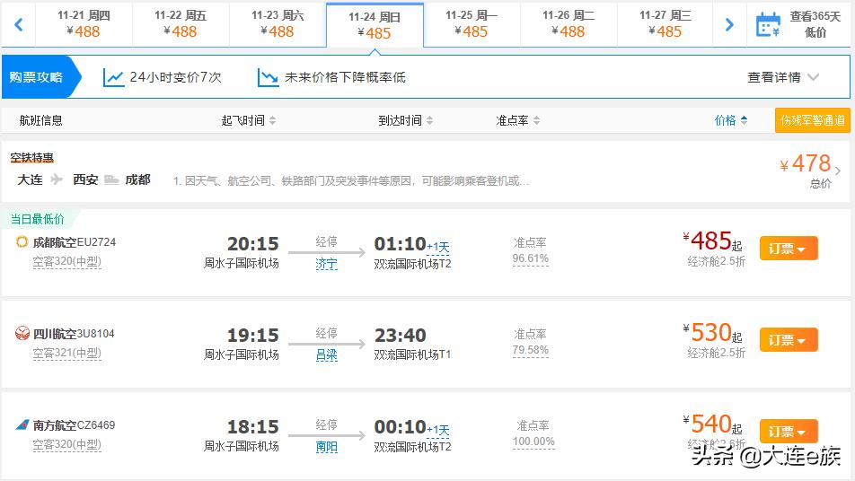
Task: Click the 23:40 arrival time
Action: [401, 335]
